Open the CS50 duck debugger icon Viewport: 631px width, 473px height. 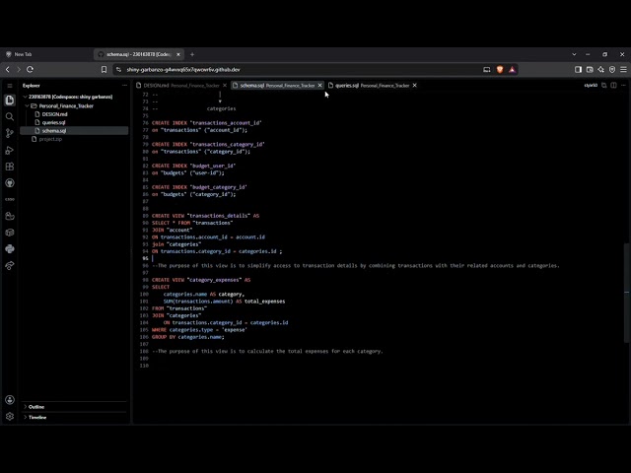(x=10, y=216)
